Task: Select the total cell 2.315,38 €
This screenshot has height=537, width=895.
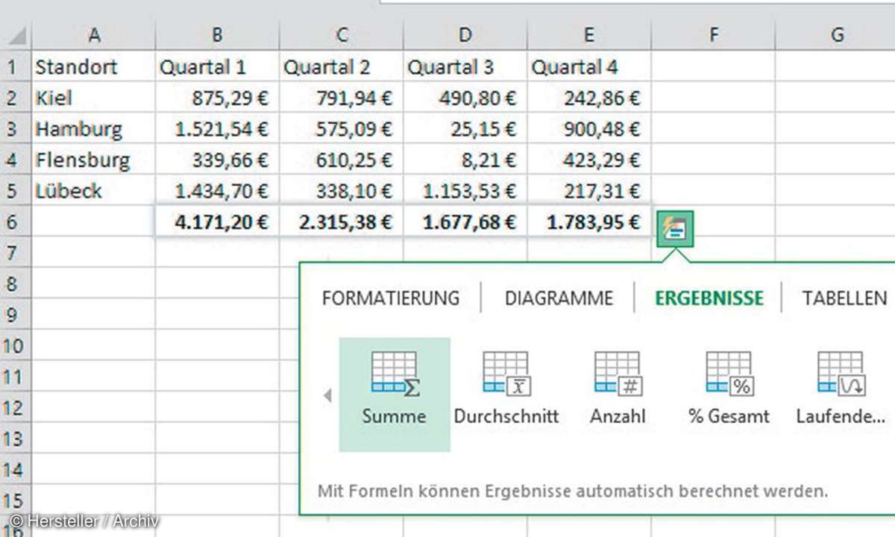Action: click(x=341, y=222)
